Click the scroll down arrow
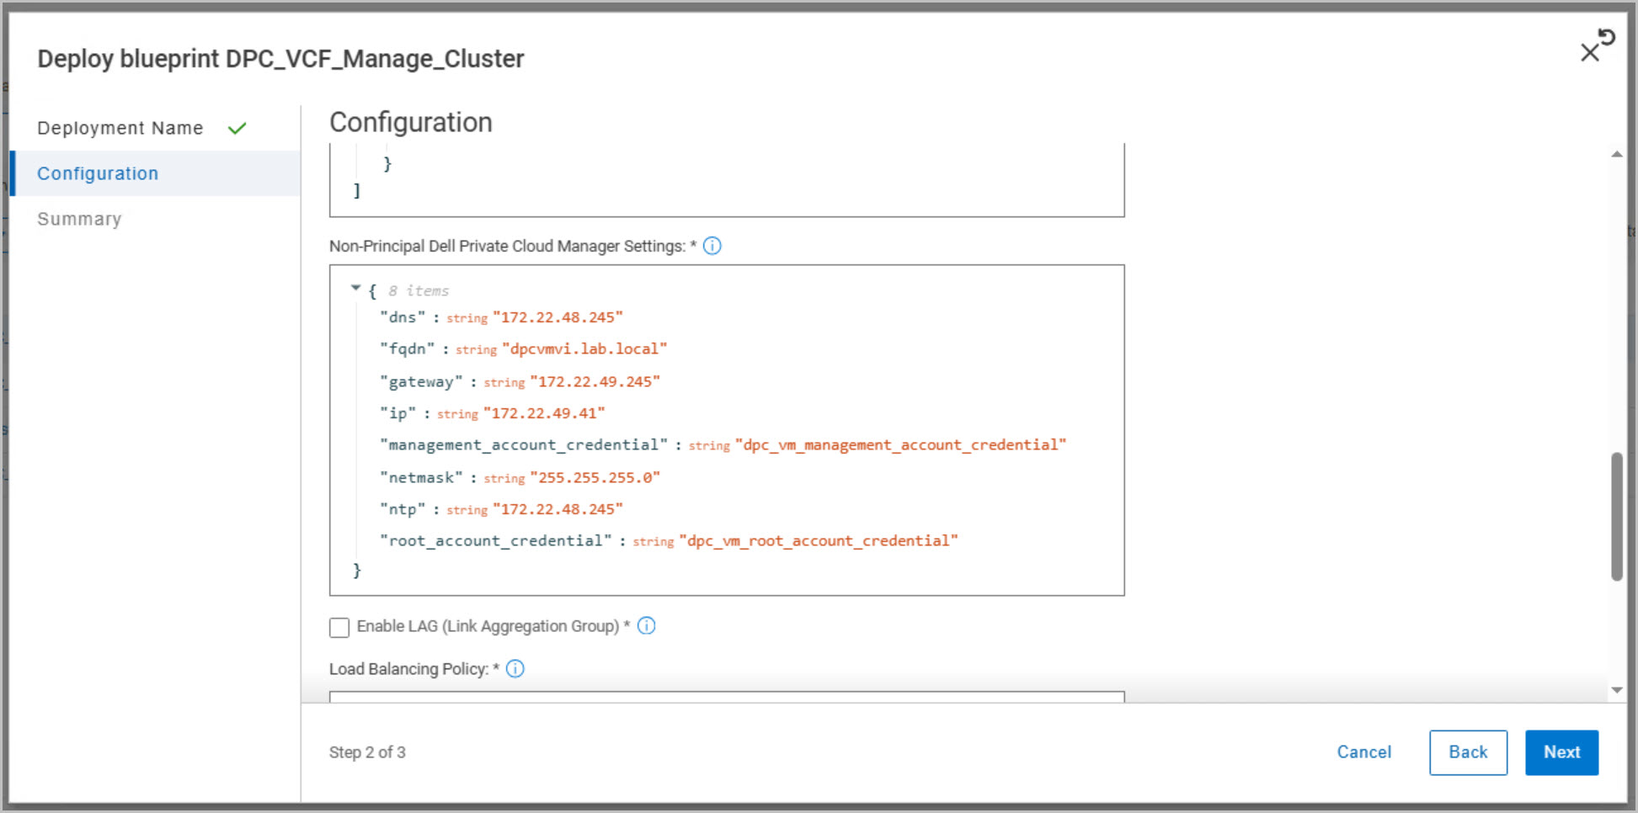This screenshot has width=1638, height=813. point(1616,690)
